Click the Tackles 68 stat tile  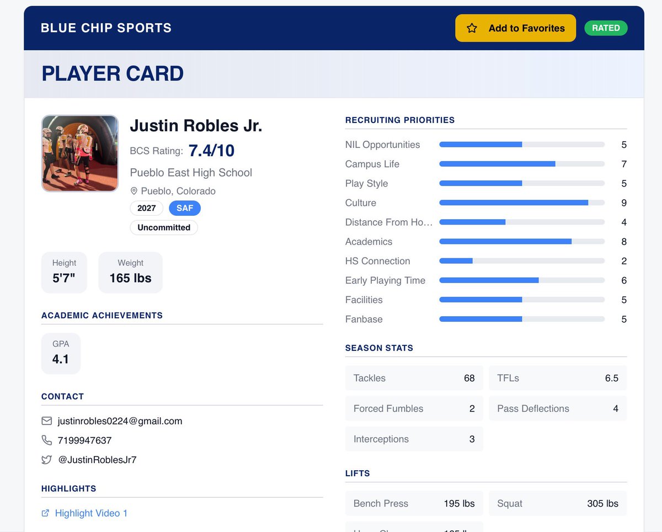[x=414, y=378]
